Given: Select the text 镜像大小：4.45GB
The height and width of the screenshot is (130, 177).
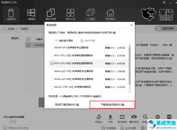Looking at the screenshot, I should point(115,63).
